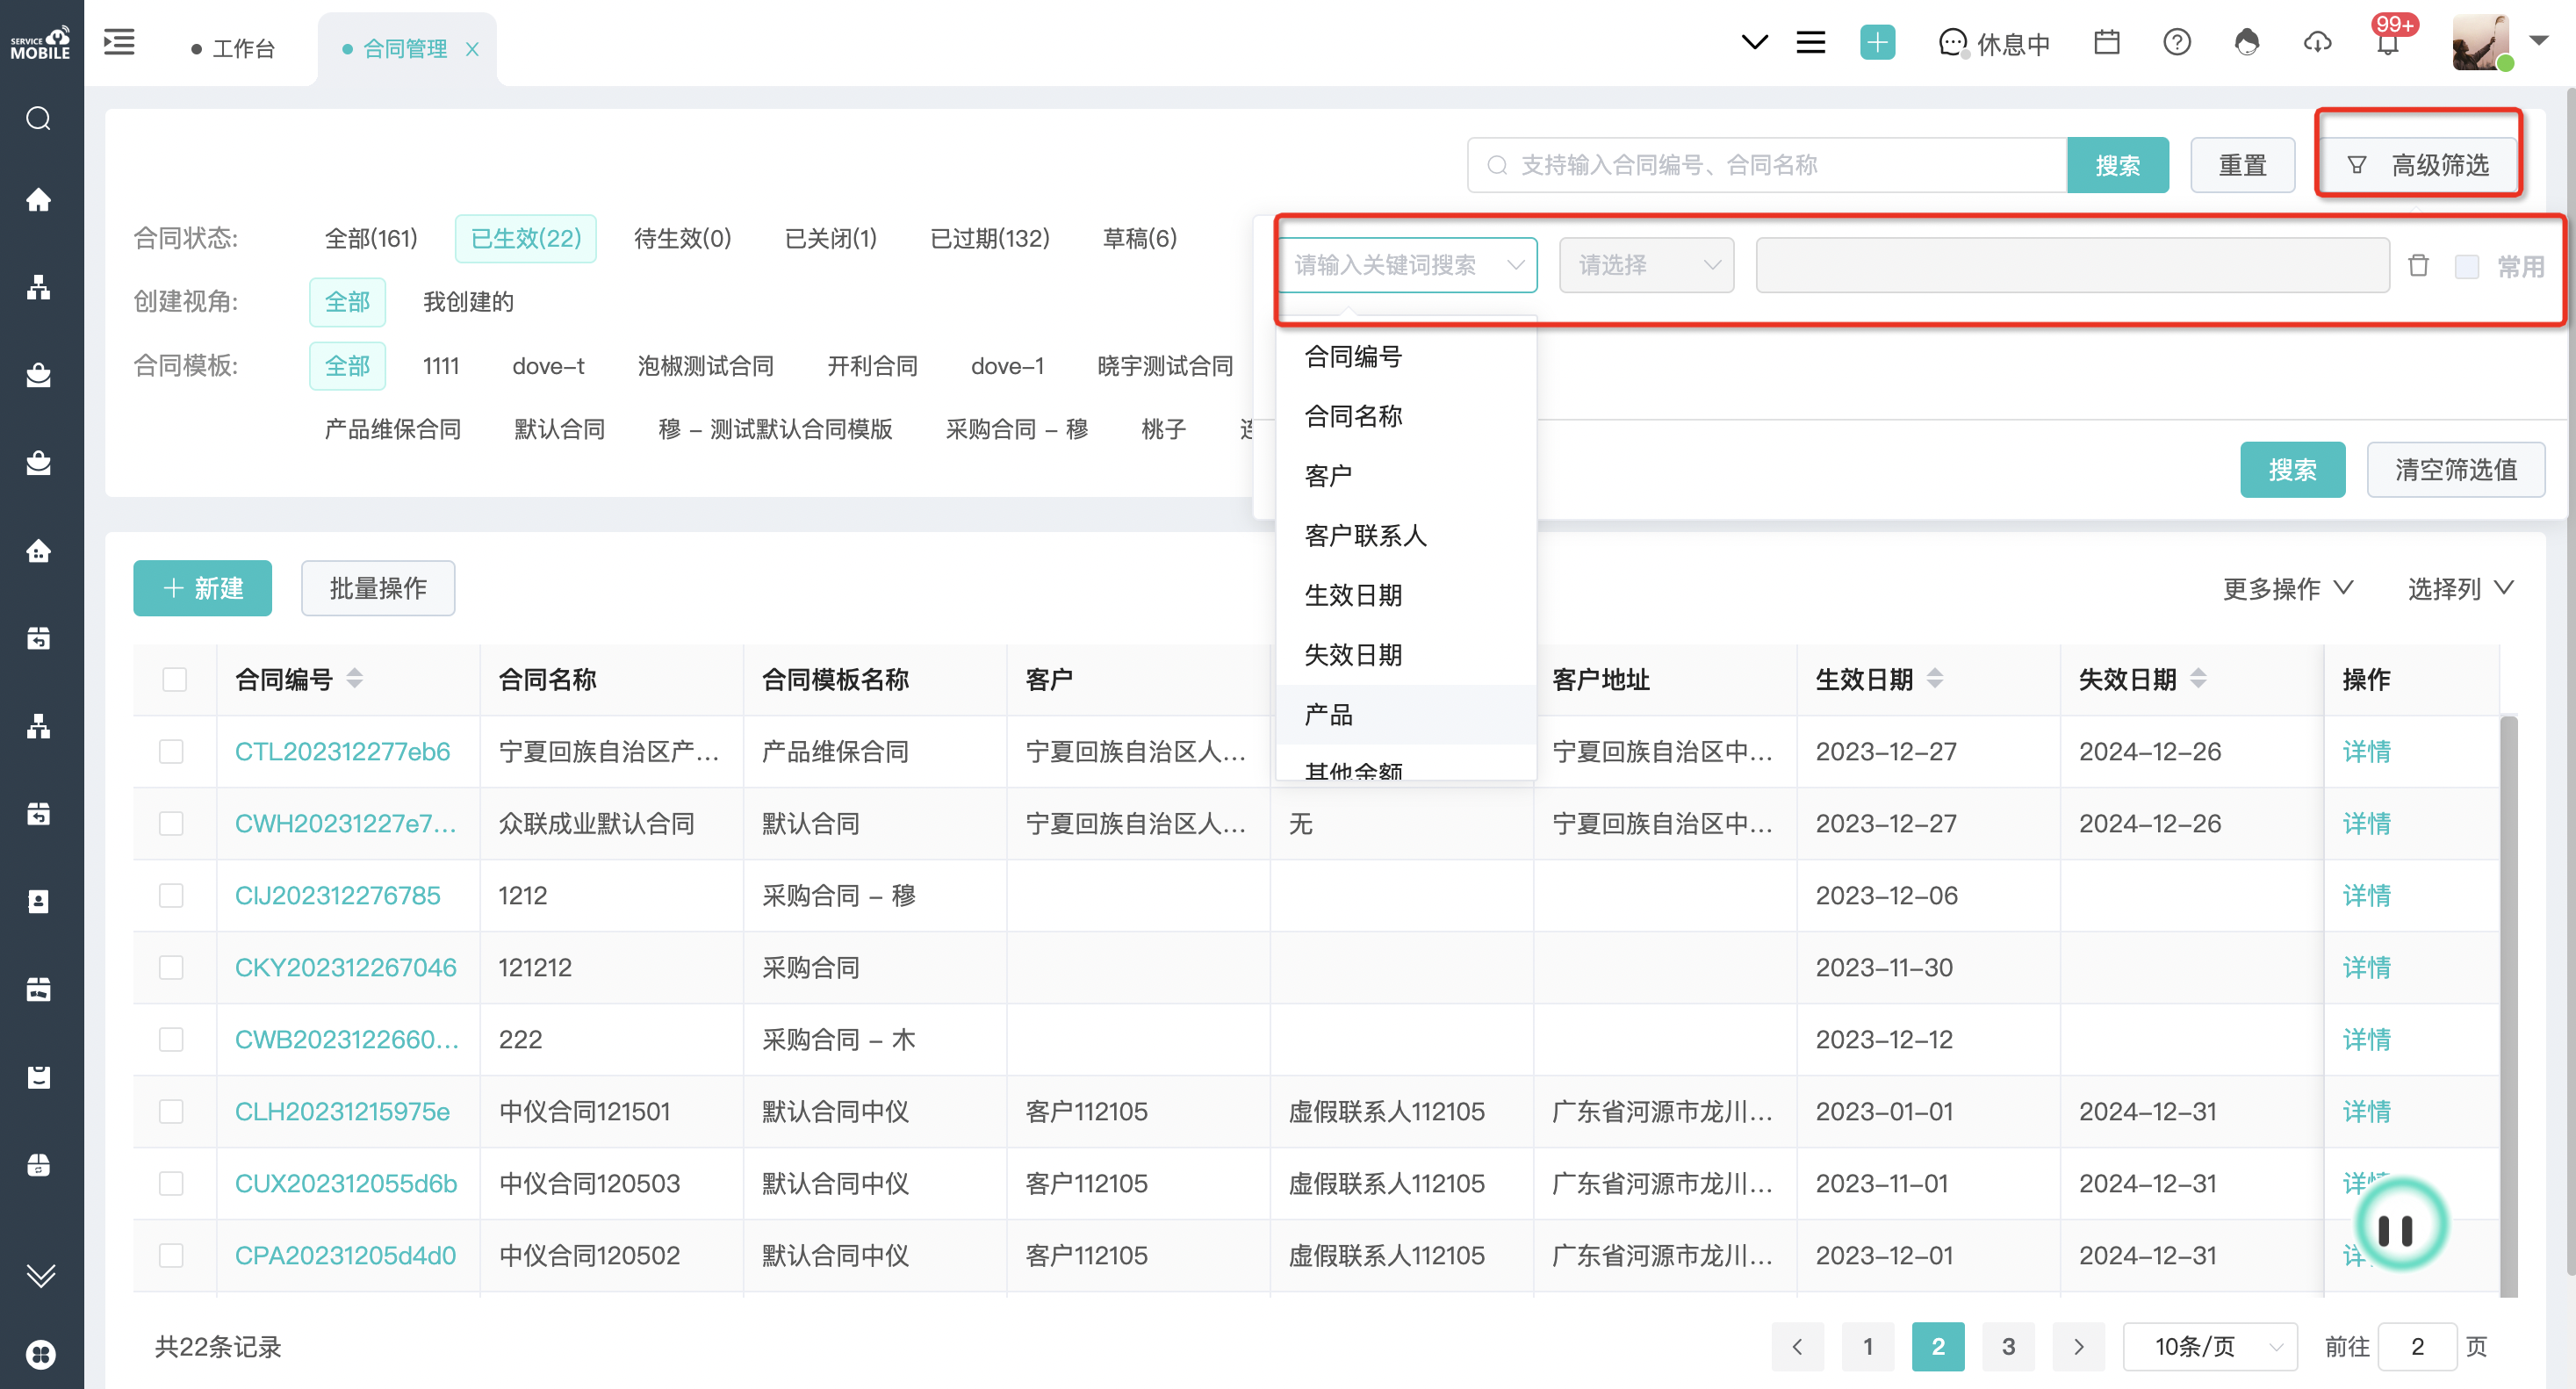Select 我创建的 view filter
The image size is (2576, 1389).
point(468,302)
